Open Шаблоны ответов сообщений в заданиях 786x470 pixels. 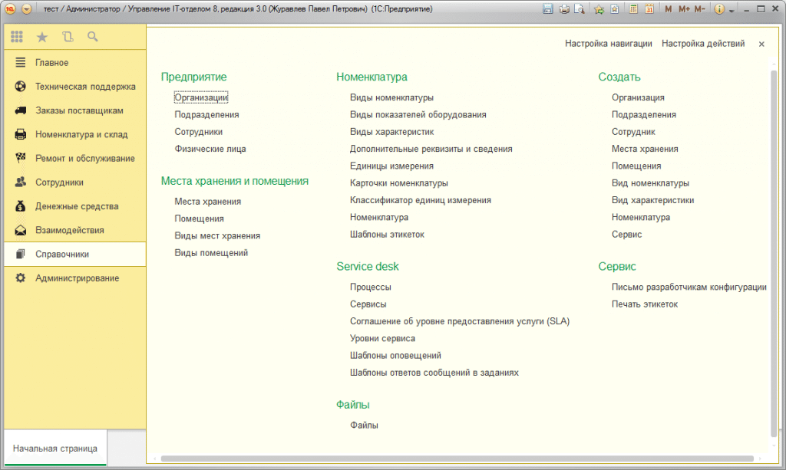434,373
